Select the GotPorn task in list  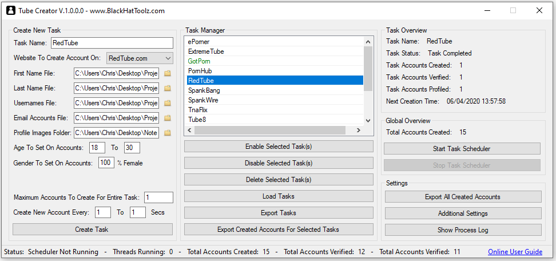click(x=200, y=61)
